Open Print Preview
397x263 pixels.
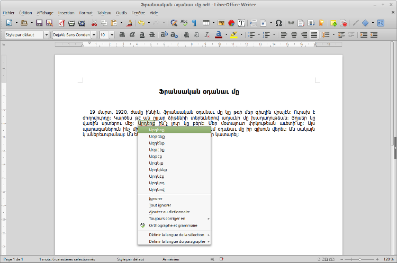click(82, 23)
